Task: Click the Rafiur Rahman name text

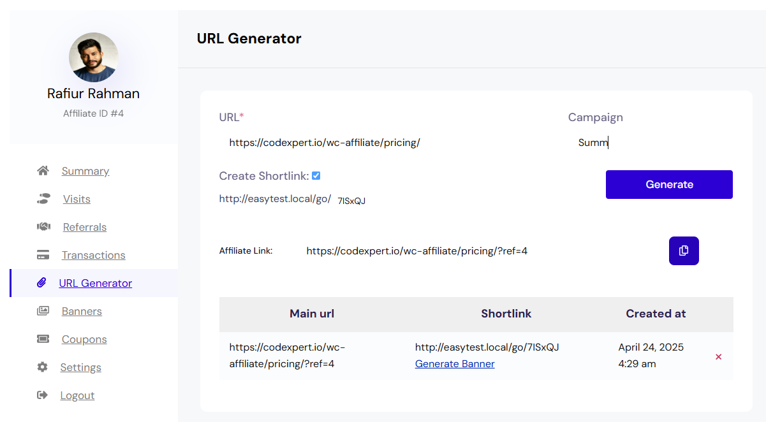Action: (x=94, y=94)
